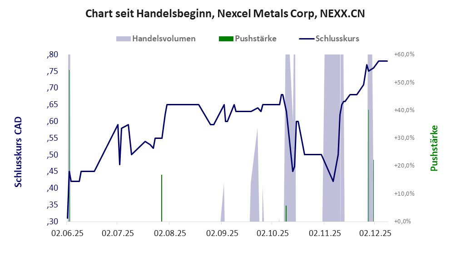Click the +60,0% right axis value

pyautogui.click(x=404, y=54)
